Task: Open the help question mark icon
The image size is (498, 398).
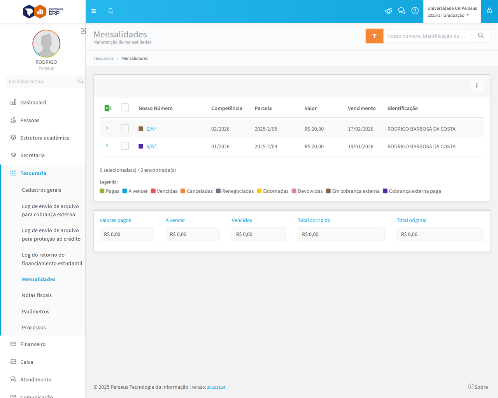Action: pyautogui.click(x=415, y=11)
